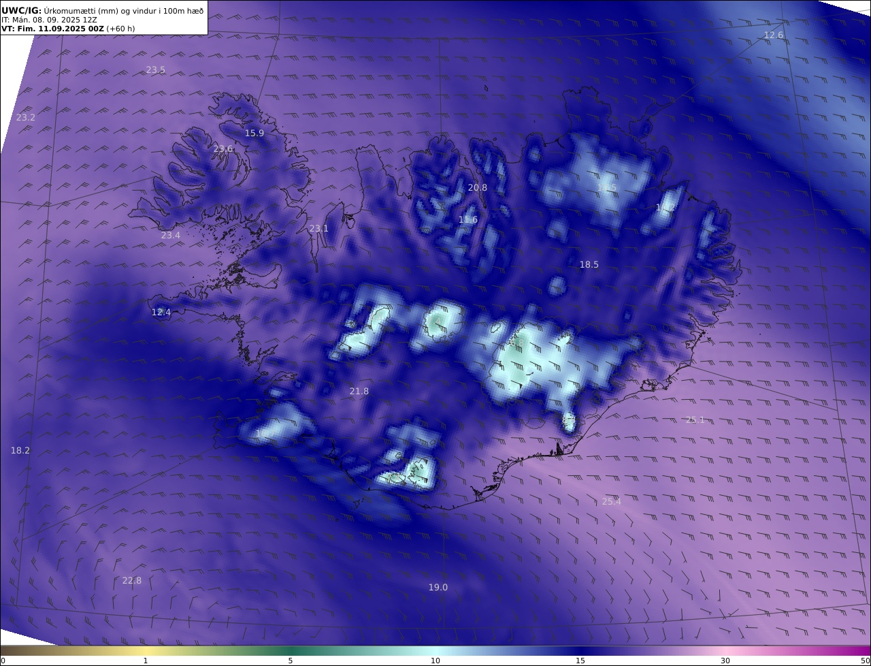Click the '10' tick on the color scale

pos(435,661)
